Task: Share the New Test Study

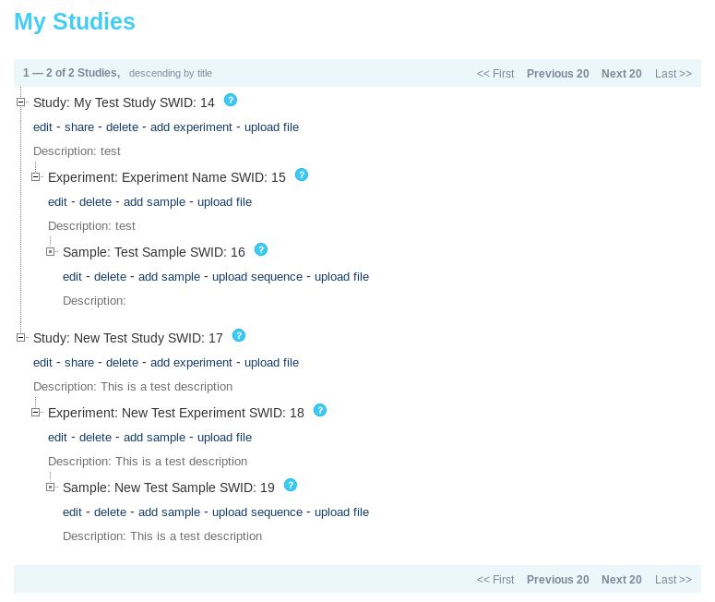Action: coord(79,363)
